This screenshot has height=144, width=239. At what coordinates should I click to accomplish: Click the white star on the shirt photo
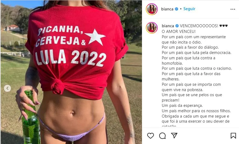[95, 37]
